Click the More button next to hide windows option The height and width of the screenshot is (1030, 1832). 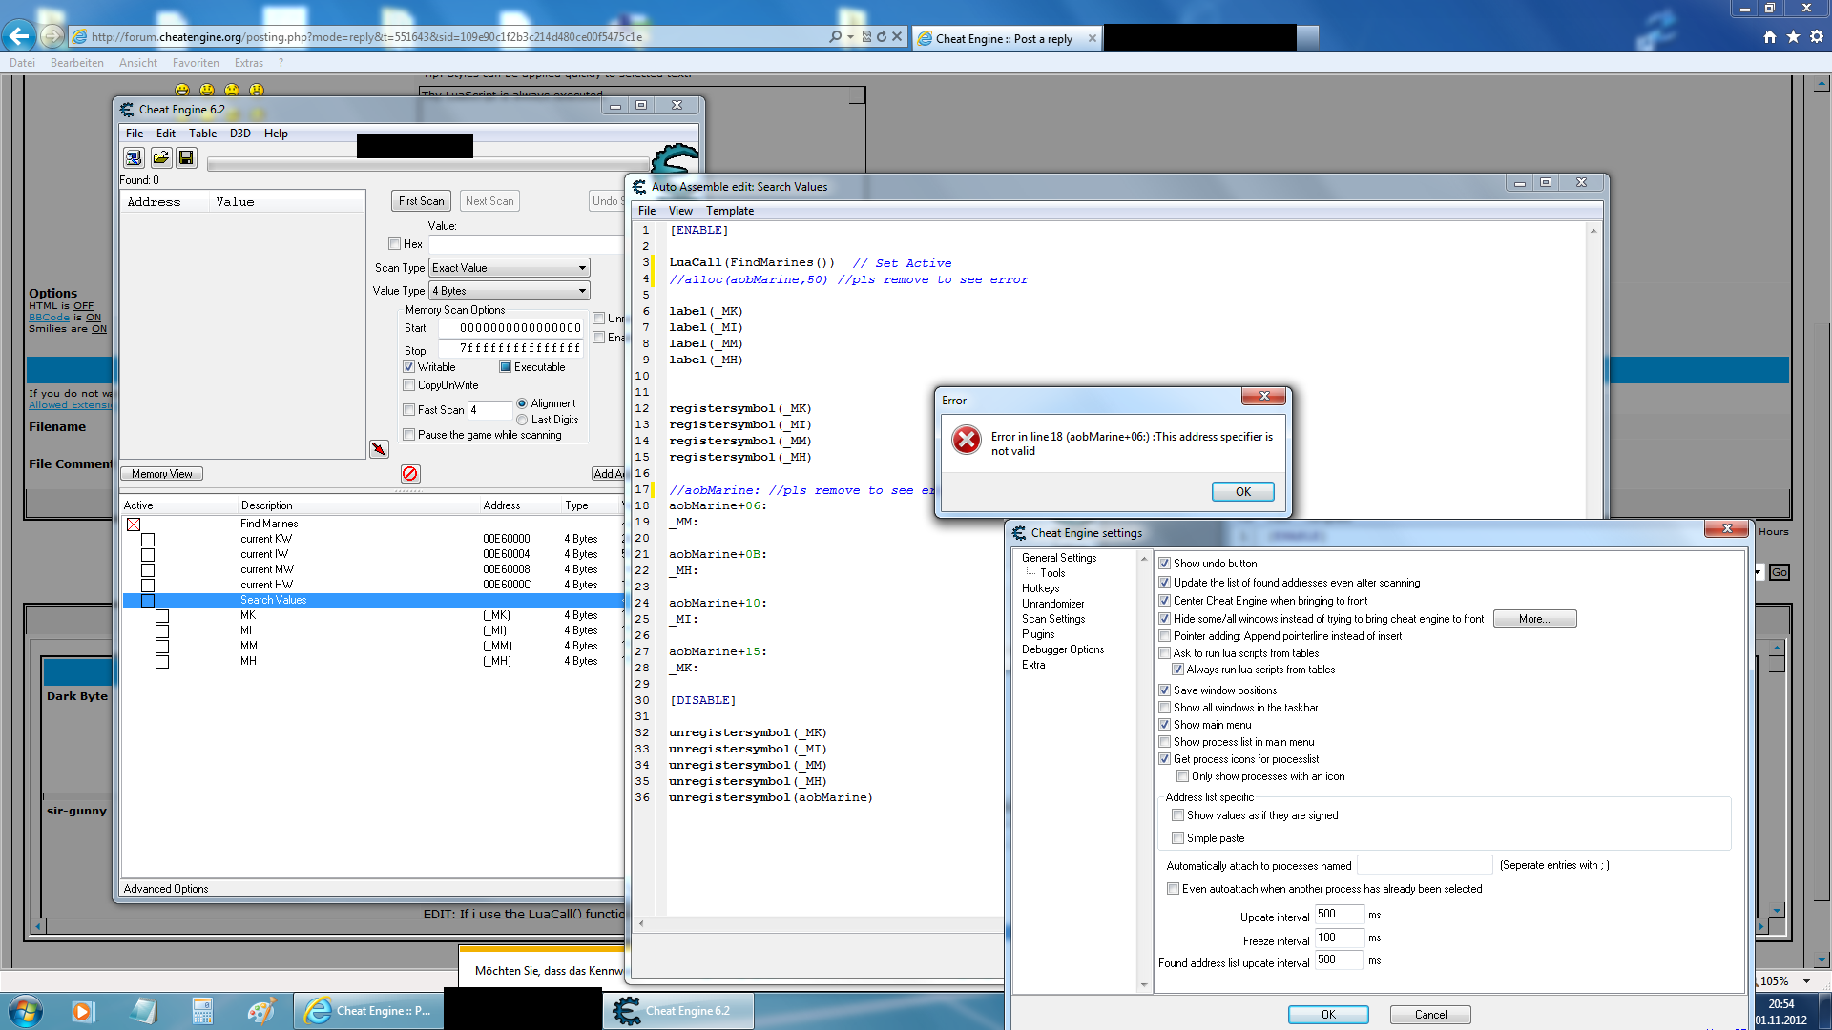pos(1534,618)
